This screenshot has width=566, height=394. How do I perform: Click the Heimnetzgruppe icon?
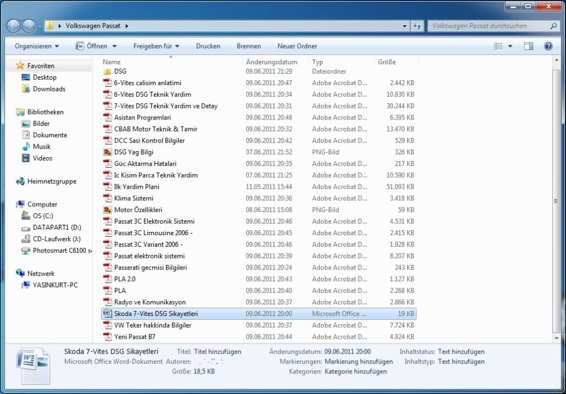(x=20, y=182)
